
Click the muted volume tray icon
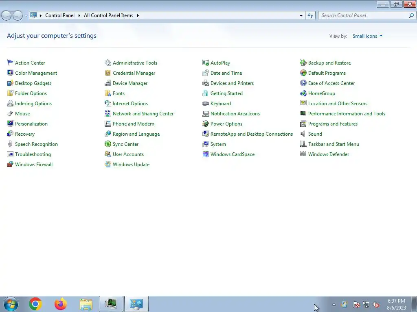click(376, 304)
